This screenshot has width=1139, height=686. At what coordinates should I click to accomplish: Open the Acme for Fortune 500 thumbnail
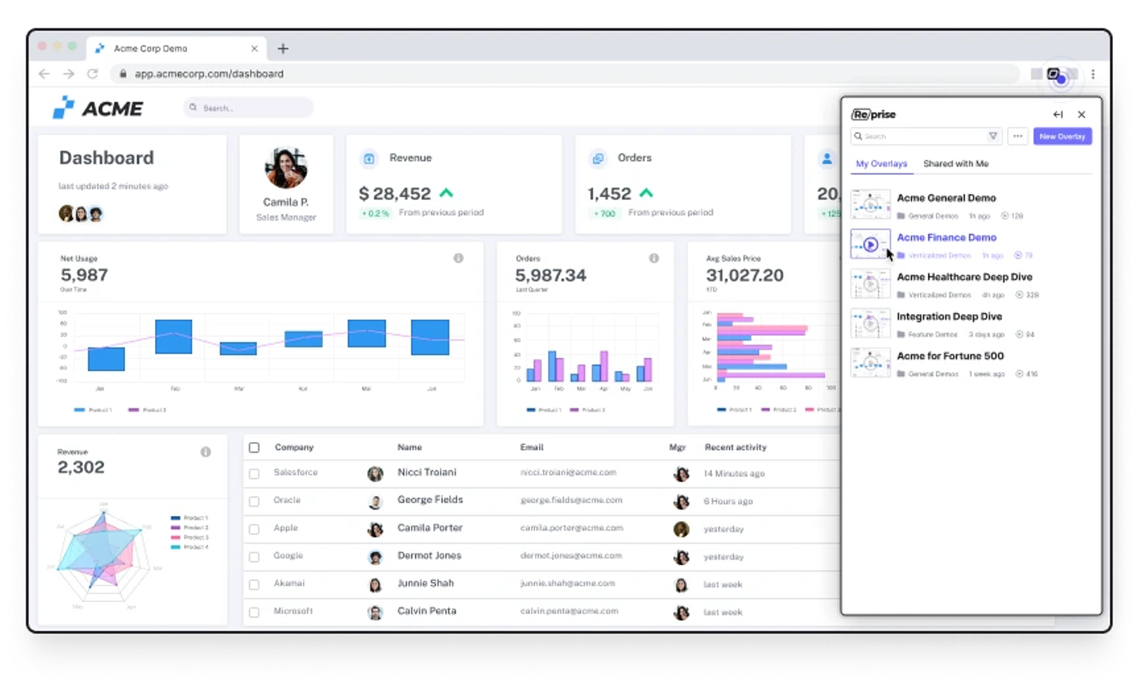(x=870, y=363)
